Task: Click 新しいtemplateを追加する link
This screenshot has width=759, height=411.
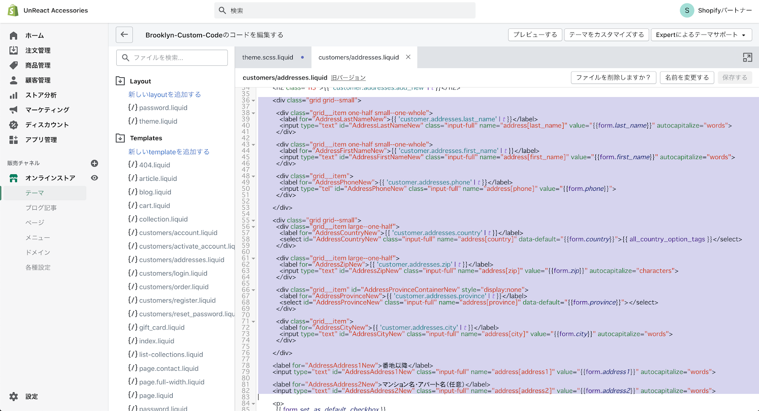Action: click(x=169, y=152)
